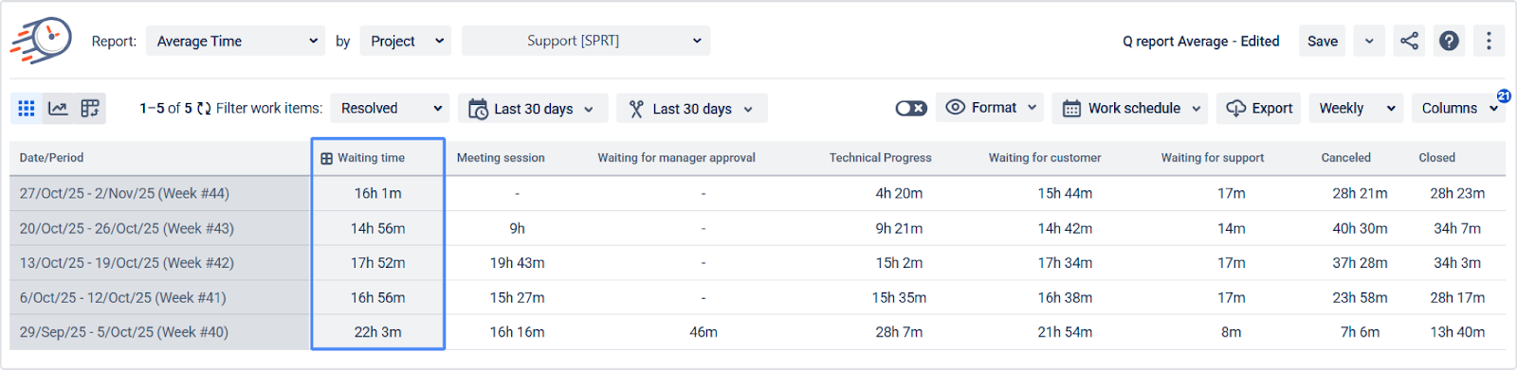Click the Technical Progress column header

coord(880,158)
